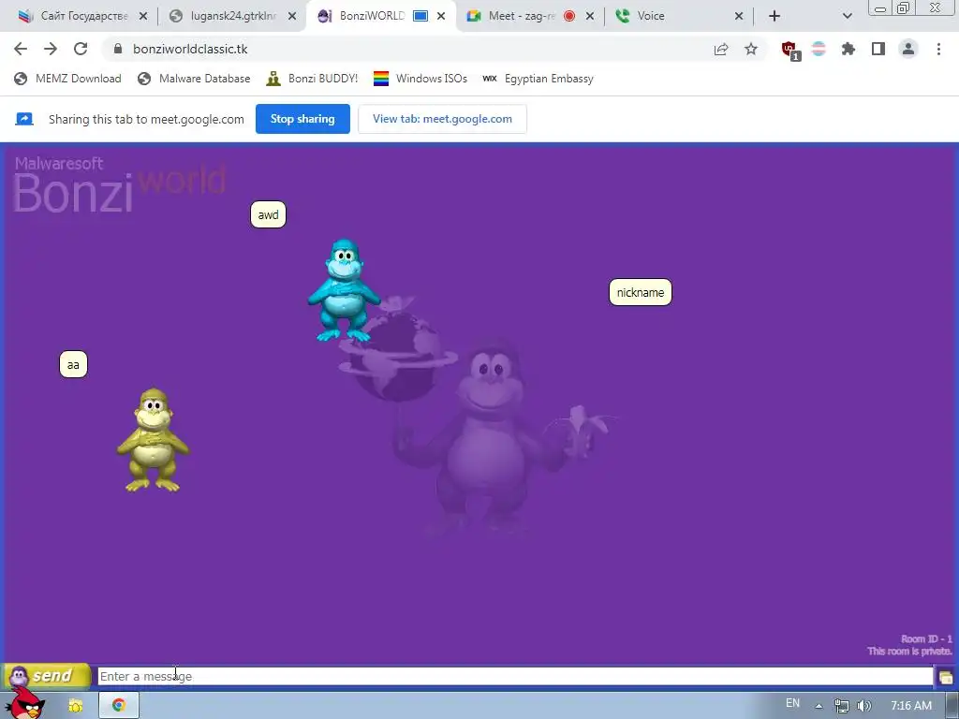Go forward with the browser forward arrow
Image resolution: width=959 pixels, height=719 pixels.
[x=51, y=49]
